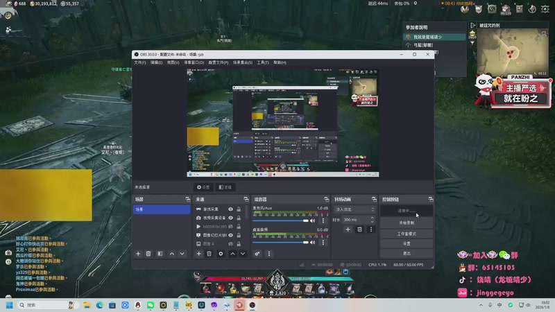Screen dimensions: 555x312
Task: Decrease transition duration 300 ms down arrow
Action: [x=372, y=222]
